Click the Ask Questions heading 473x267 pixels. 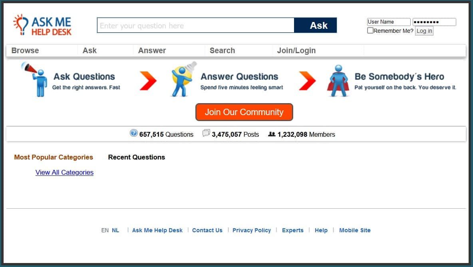click(x=84, y=76)
